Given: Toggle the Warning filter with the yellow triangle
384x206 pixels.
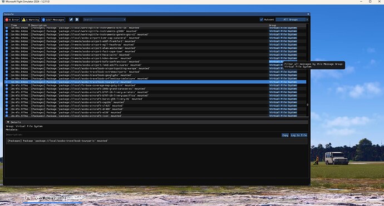Looking at the screenshot, I should point(31,19).
